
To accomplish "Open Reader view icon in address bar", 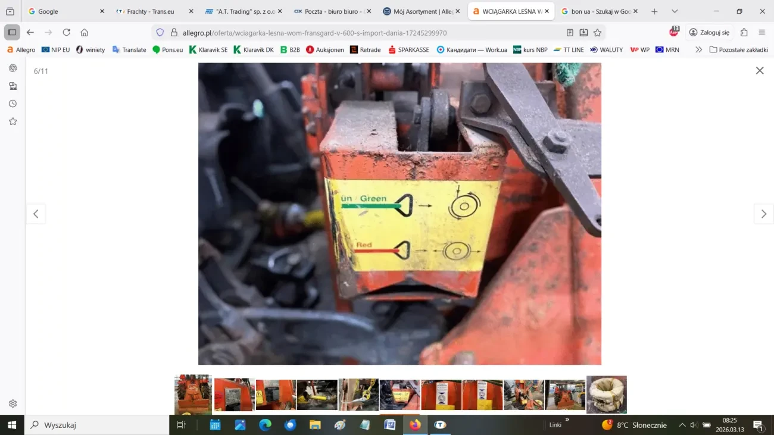I will pyautogui.click(x=570, y=33).
